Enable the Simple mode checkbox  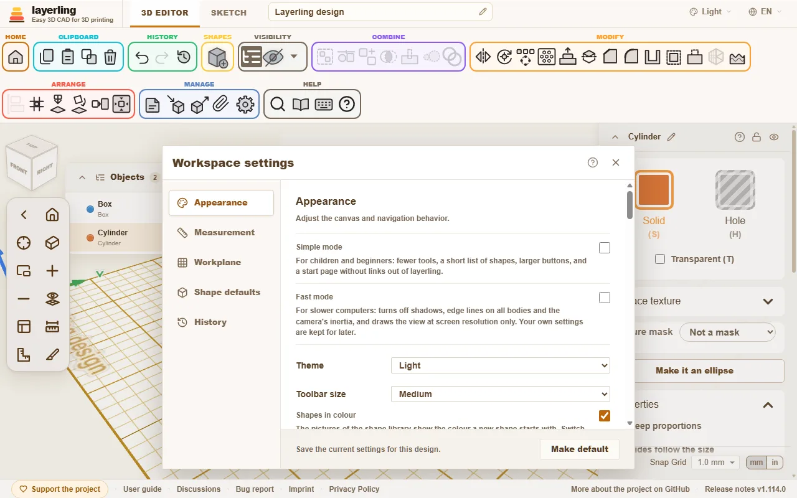click(x=604, y=248)
